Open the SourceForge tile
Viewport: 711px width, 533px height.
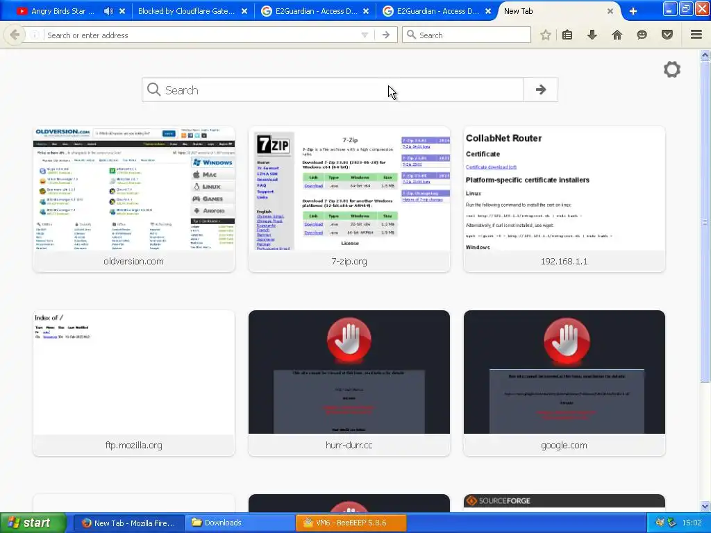tap(564, 503)
